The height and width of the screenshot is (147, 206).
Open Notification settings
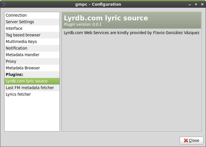pyautogui.click(x=32, y=48)
